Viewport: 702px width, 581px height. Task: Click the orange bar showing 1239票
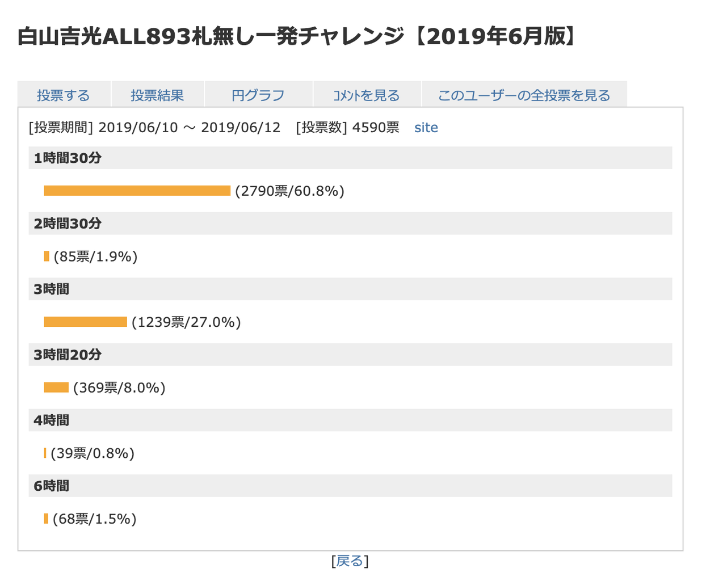(85, 322)
